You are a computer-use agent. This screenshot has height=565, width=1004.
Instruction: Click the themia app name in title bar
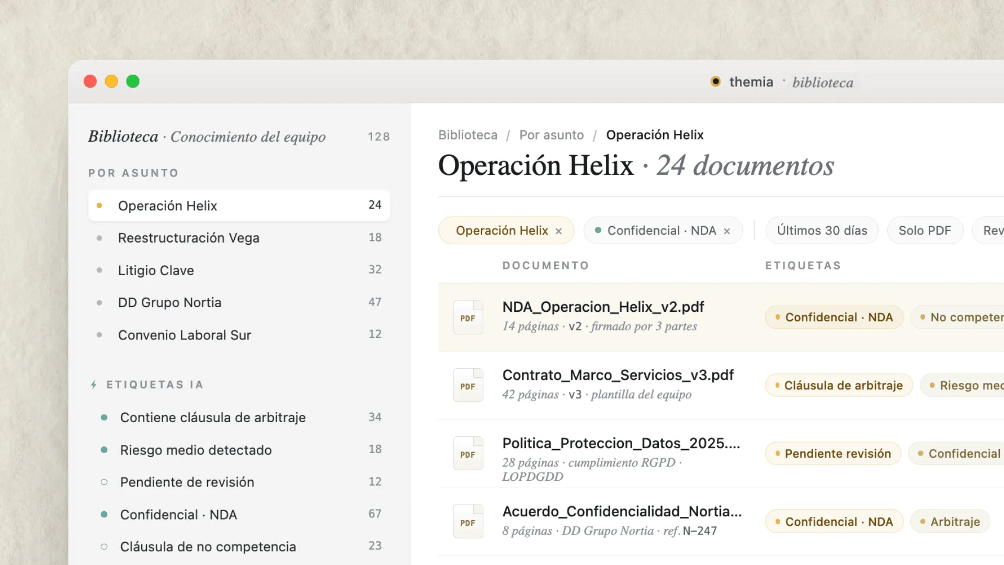coord(751,82)
